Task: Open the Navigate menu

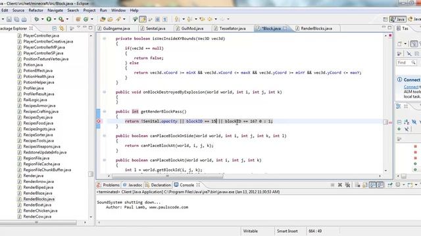Action: point(55,10)
